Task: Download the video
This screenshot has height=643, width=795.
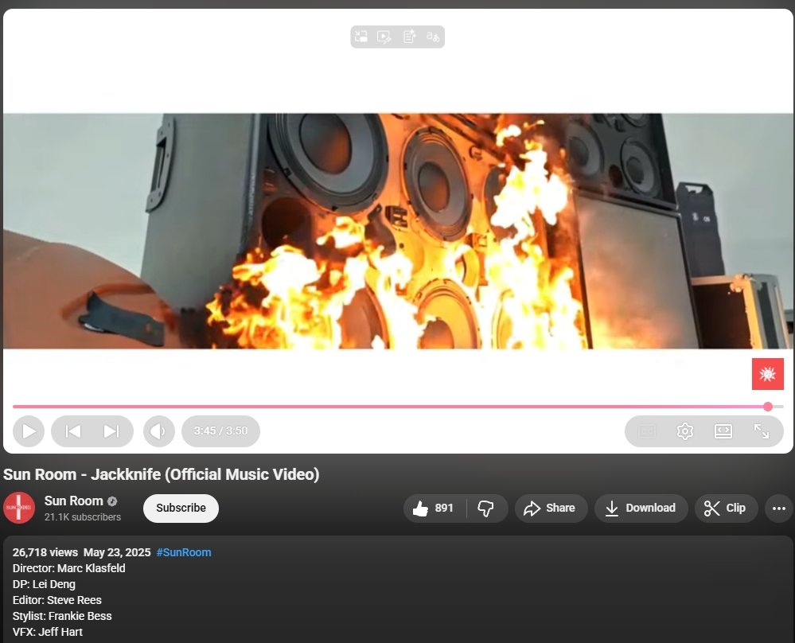Action: (x=641, y=508)
